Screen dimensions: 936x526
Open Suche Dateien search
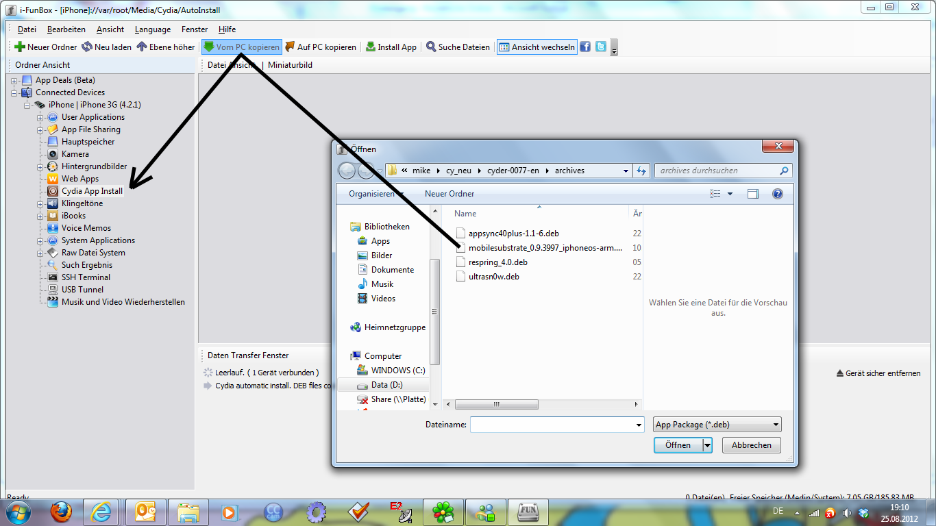(458, 47)
